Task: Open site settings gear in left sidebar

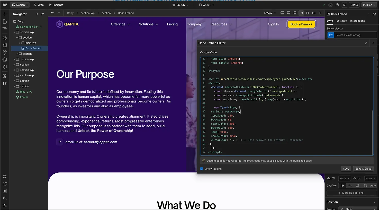Action: click(x=5, y=177)
